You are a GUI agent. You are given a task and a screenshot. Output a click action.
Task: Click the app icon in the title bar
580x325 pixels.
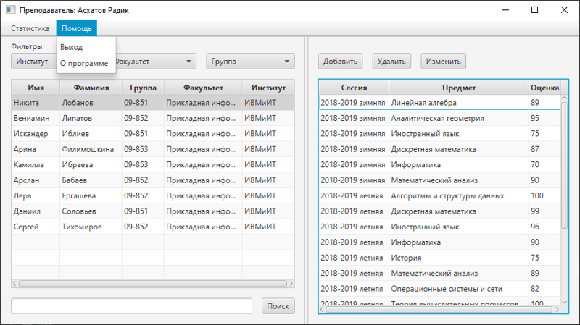pyautogui.click(x=10, y=10)
